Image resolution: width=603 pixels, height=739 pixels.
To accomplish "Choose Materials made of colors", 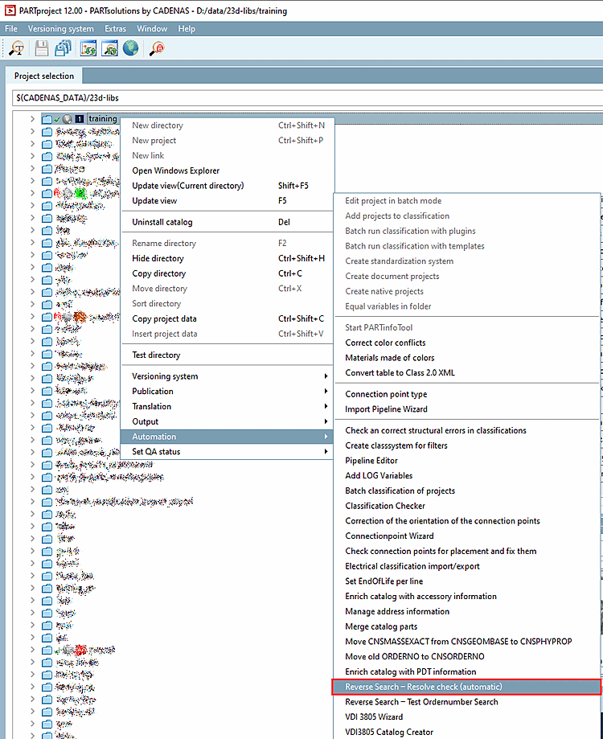I will [x=466, y=358].
